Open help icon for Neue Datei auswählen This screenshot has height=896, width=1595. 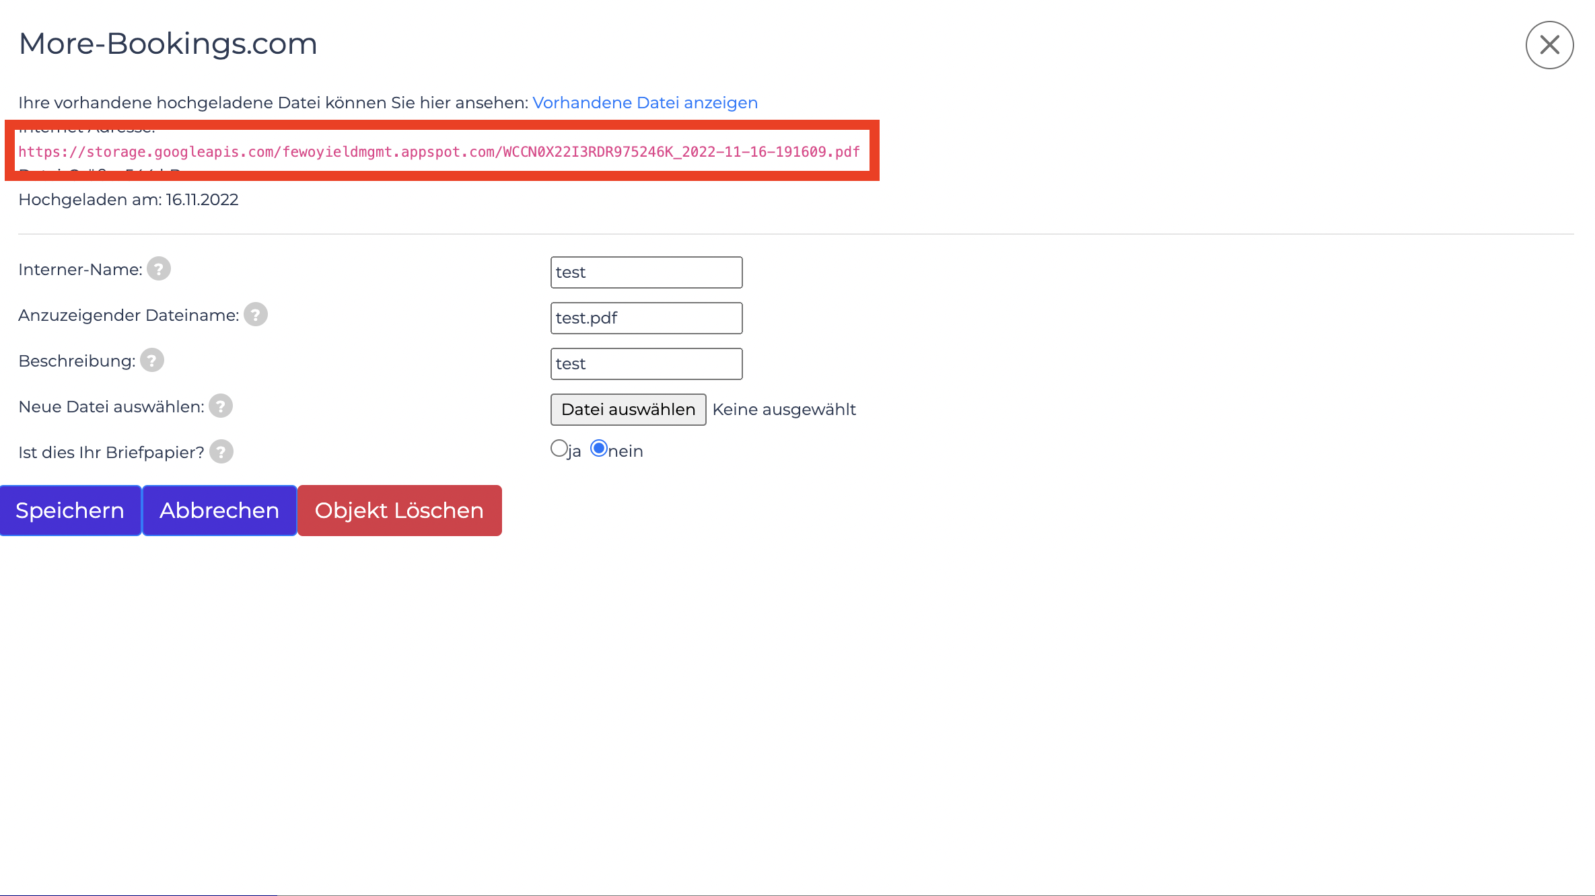coord(221,406)
